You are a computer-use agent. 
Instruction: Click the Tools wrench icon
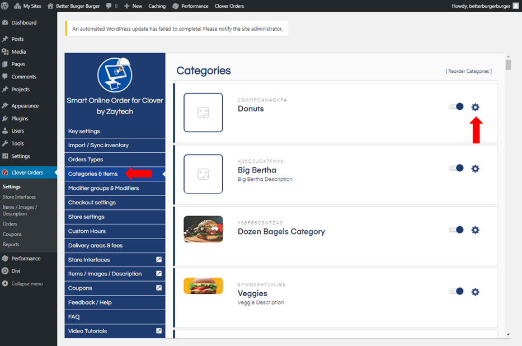coord(5,143)
